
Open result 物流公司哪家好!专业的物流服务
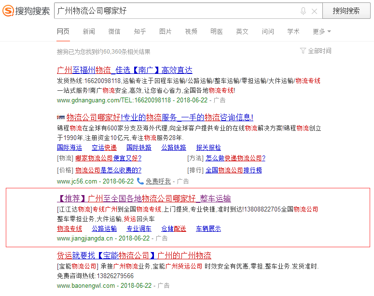point(160,117)
